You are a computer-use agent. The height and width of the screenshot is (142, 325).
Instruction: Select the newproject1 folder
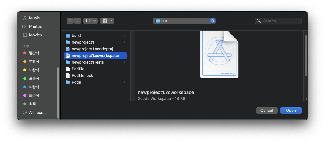(x=95, y=42)
